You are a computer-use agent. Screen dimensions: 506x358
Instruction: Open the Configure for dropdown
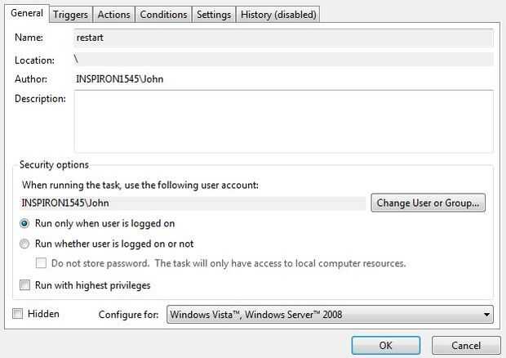click(x=330, y=315)
